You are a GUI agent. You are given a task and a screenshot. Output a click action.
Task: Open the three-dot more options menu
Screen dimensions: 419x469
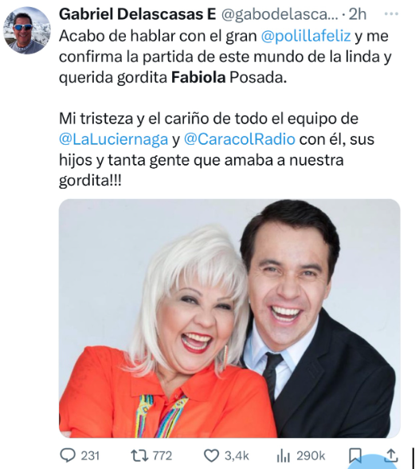(x=391, y=14)
